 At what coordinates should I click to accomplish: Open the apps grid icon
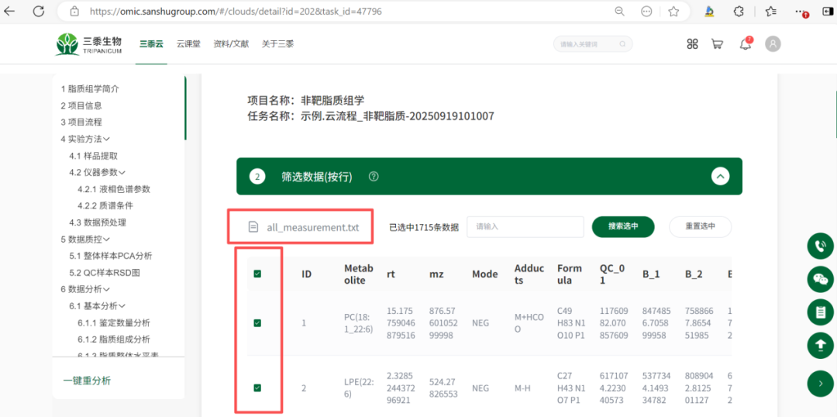(692, 44)
